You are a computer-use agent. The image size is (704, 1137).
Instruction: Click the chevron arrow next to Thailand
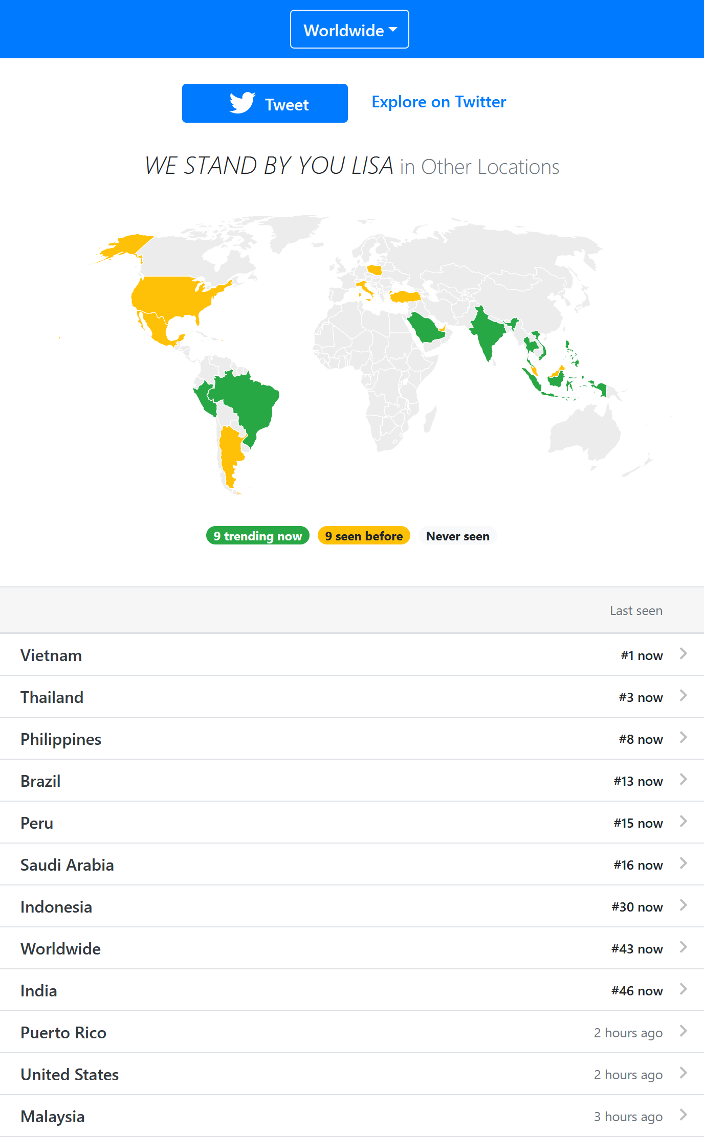[x=683, y=695]
